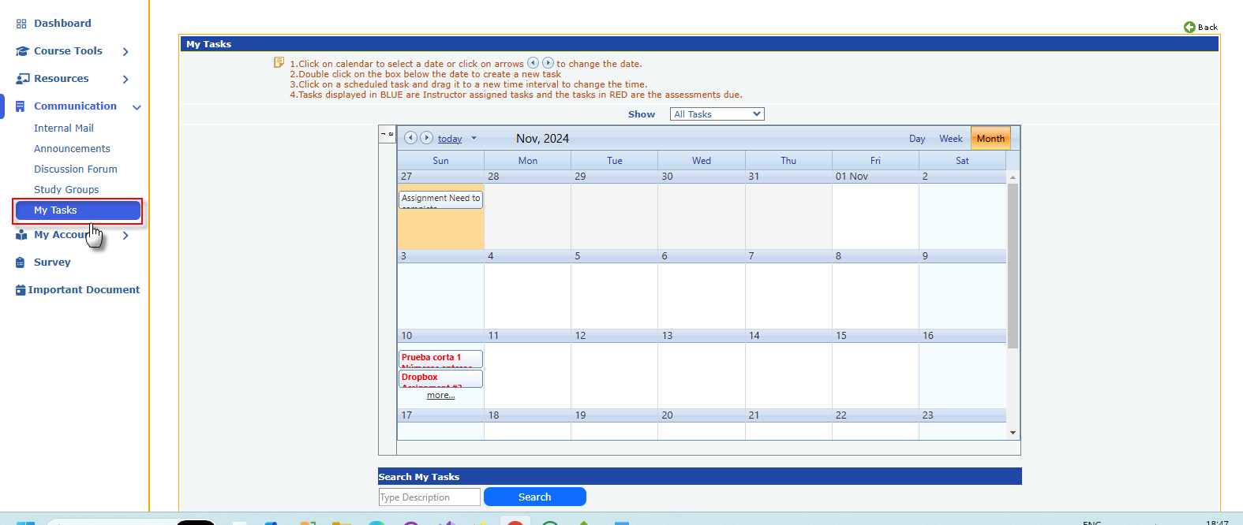
Task: Click the Important Document calendar icon
Action: tap(21, 290)
